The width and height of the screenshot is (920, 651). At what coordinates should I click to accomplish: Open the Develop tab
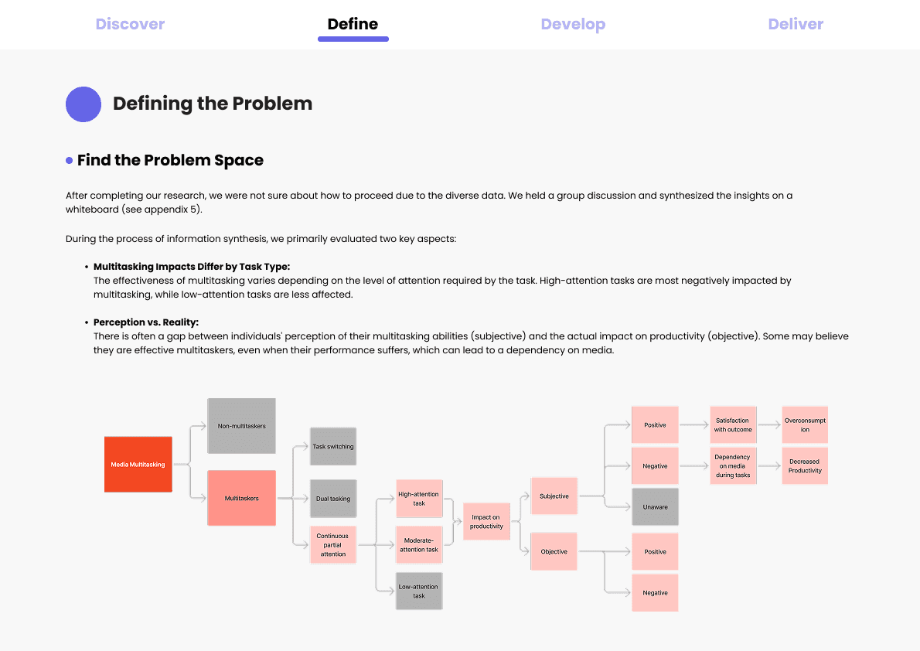pos(573,24)
